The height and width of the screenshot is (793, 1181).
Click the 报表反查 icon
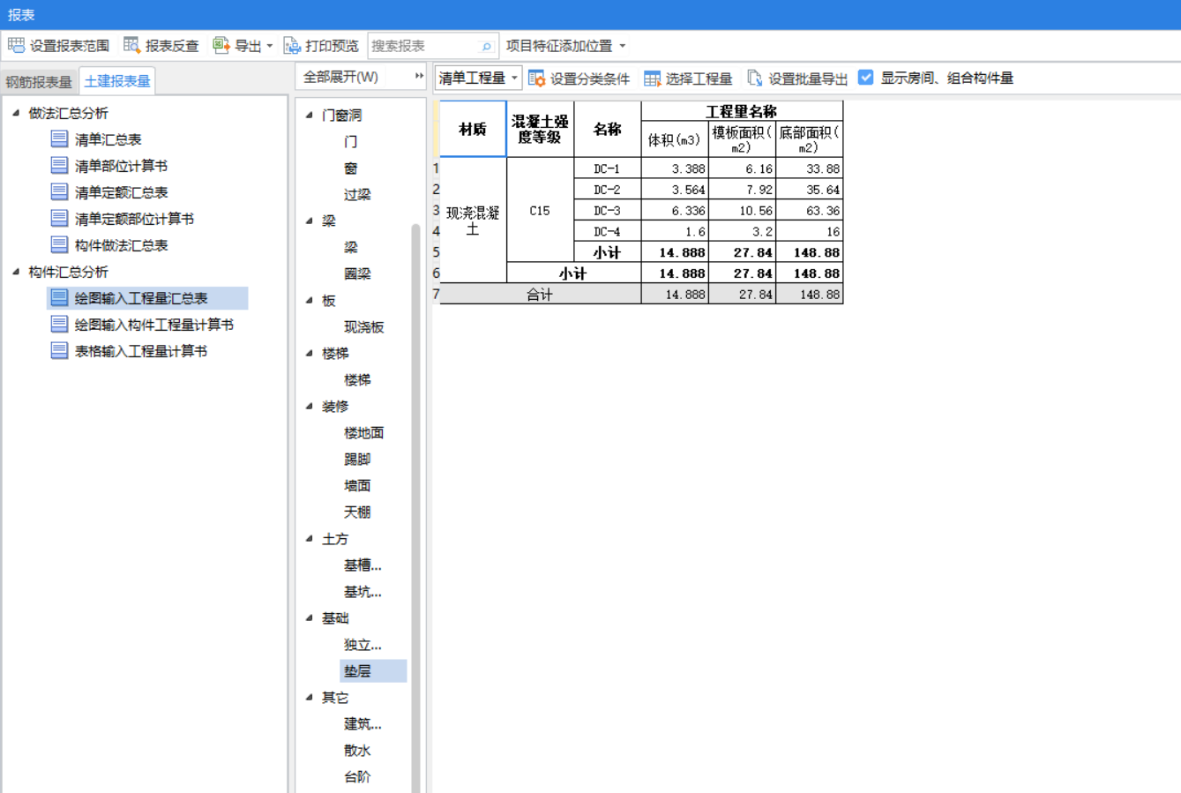[132, 45]
